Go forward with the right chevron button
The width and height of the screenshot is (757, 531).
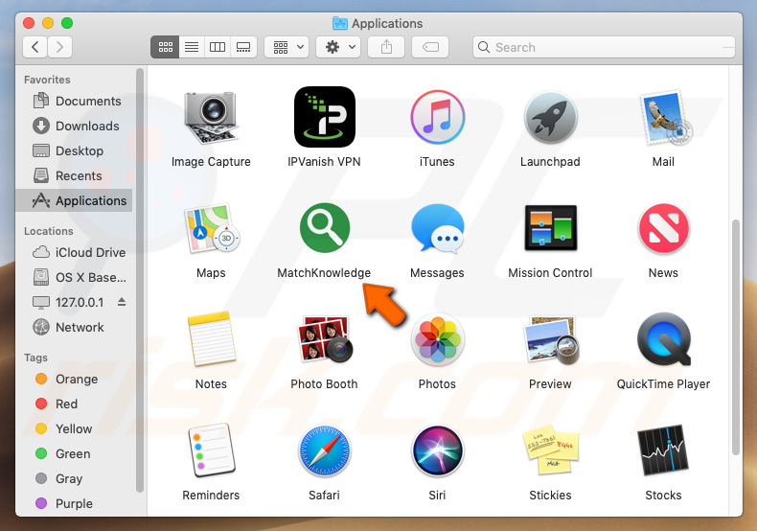[59, 47]
